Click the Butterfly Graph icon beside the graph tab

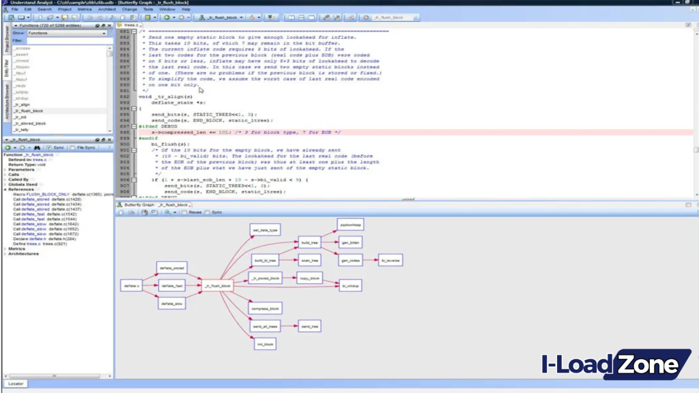119,204
